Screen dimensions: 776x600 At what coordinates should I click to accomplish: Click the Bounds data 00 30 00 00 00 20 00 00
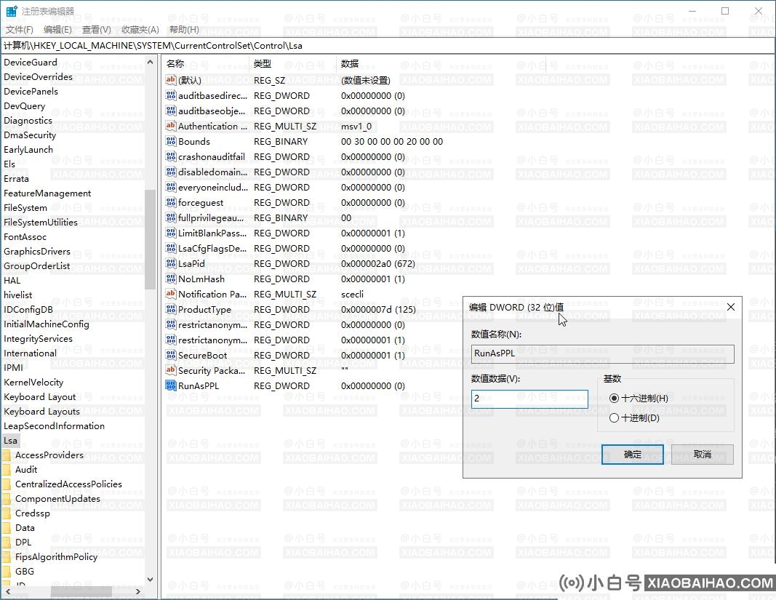392,142
